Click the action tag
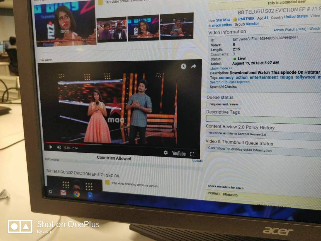This screenshot has width=321, height=241. coord(241,77)
